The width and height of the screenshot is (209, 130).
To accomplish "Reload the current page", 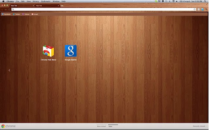I will pyautogui.click(x=9, y=9).
